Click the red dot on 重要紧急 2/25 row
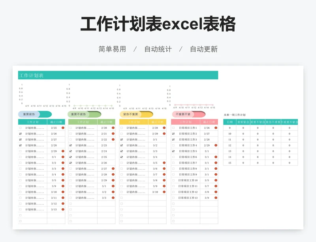This screenshot has width=316, height=242. [63, 128]
